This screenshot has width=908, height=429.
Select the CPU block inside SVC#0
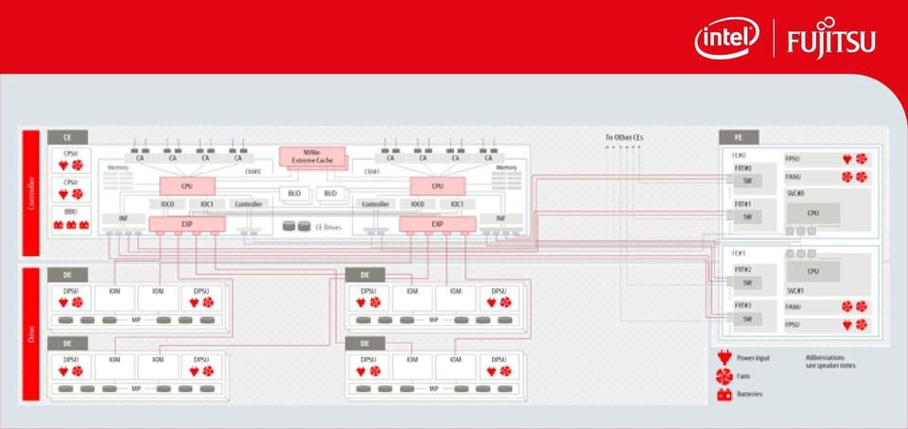[x=812, y=214]
